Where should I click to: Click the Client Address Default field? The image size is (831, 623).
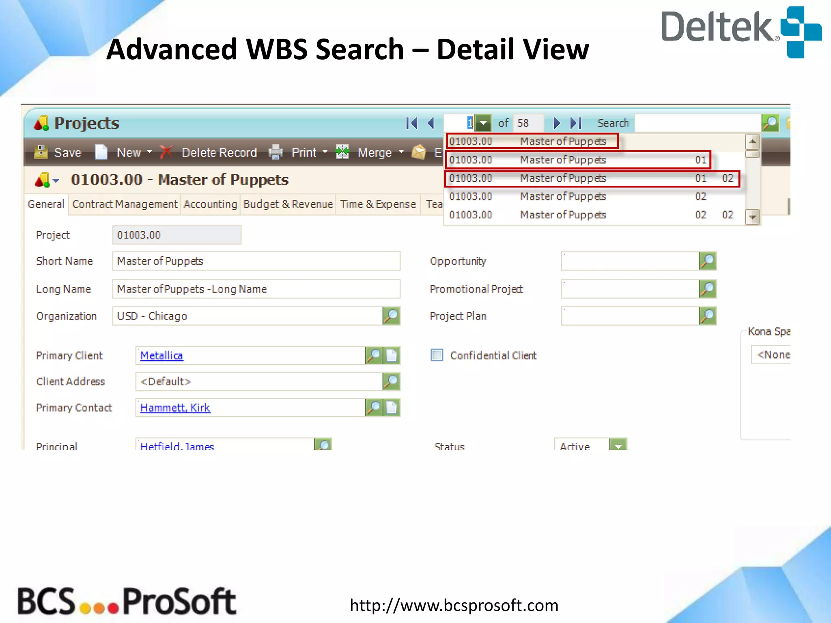[259, 382]
